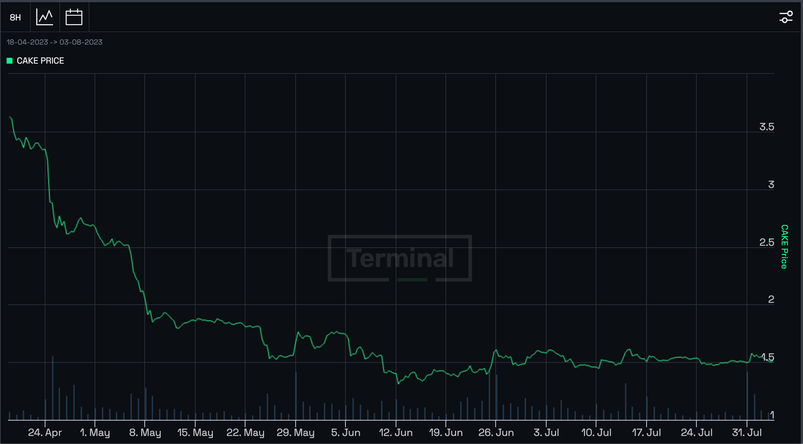Screen dimensions: 803x444
Task: Click the 24. Jul x-axis label
Action: coord(697,433)
